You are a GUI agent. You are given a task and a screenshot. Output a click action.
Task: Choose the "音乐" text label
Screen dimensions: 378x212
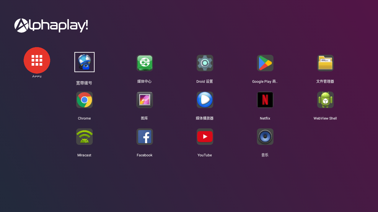pyautogui.click(x=265, y=155)
